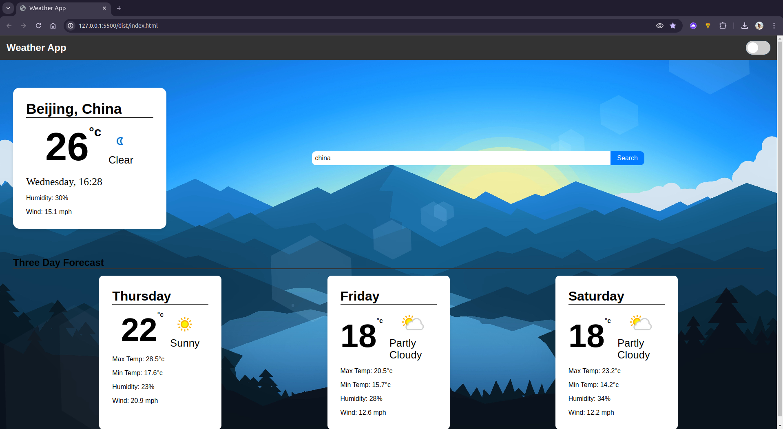Click Wind: 20.9 mph text
Screen dimensions: 783x429
(x=135, y=400)
